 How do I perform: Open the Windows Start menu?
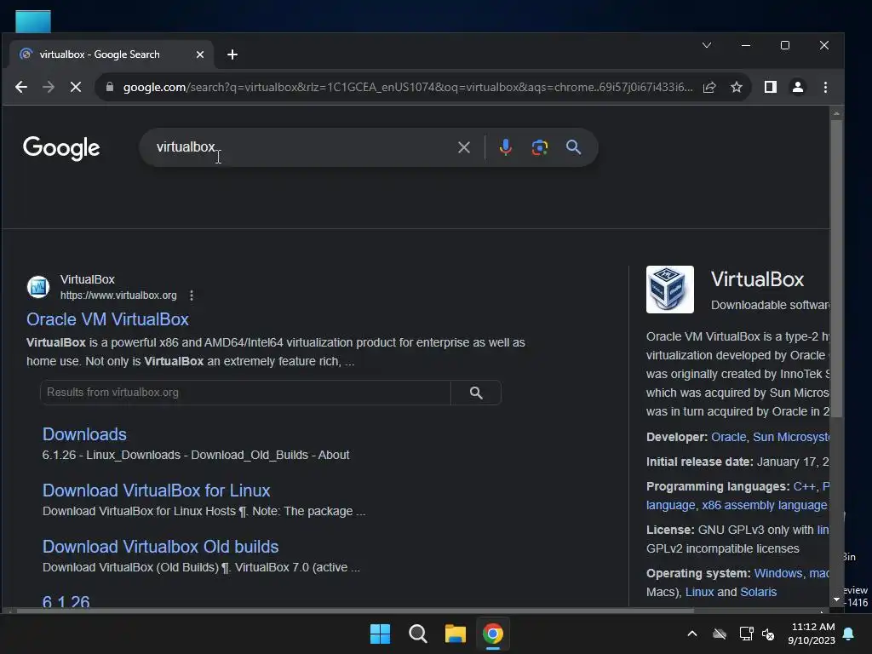click(381, 634)
